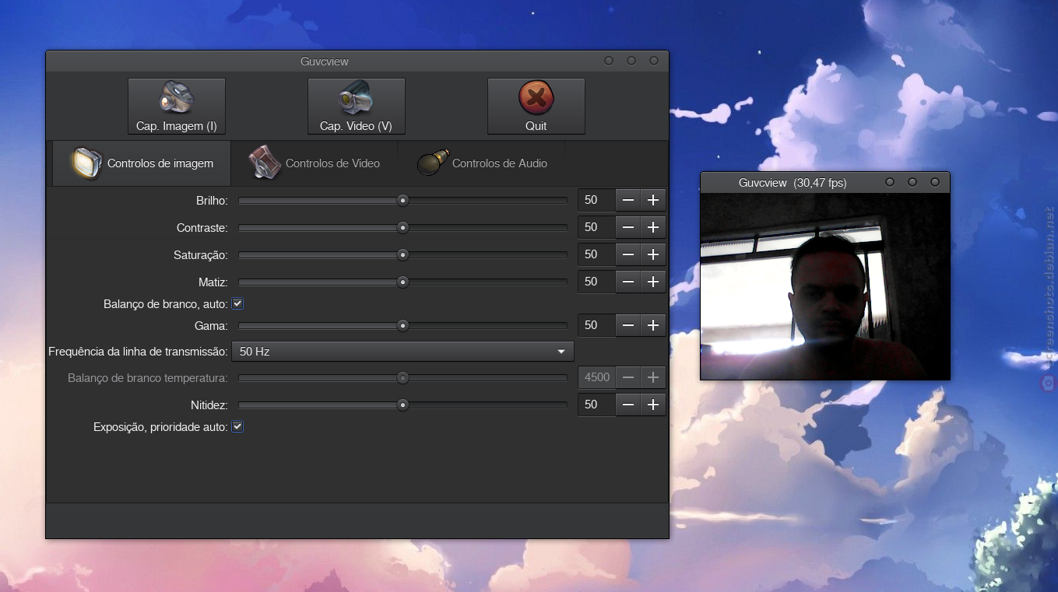This screenshot has height=592, width=1058.
Task: Toggle Exposição, prioridade auto checkbox
Action: 238,426
